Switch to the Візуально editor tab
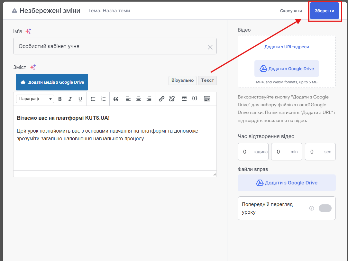 [x=182, y=80]
